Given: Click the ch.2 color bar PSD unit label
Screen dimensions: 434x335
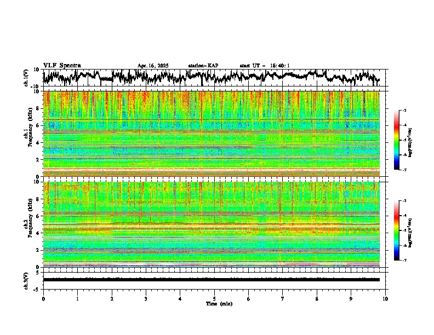Looking at the screenshot, I should [410, 233].
